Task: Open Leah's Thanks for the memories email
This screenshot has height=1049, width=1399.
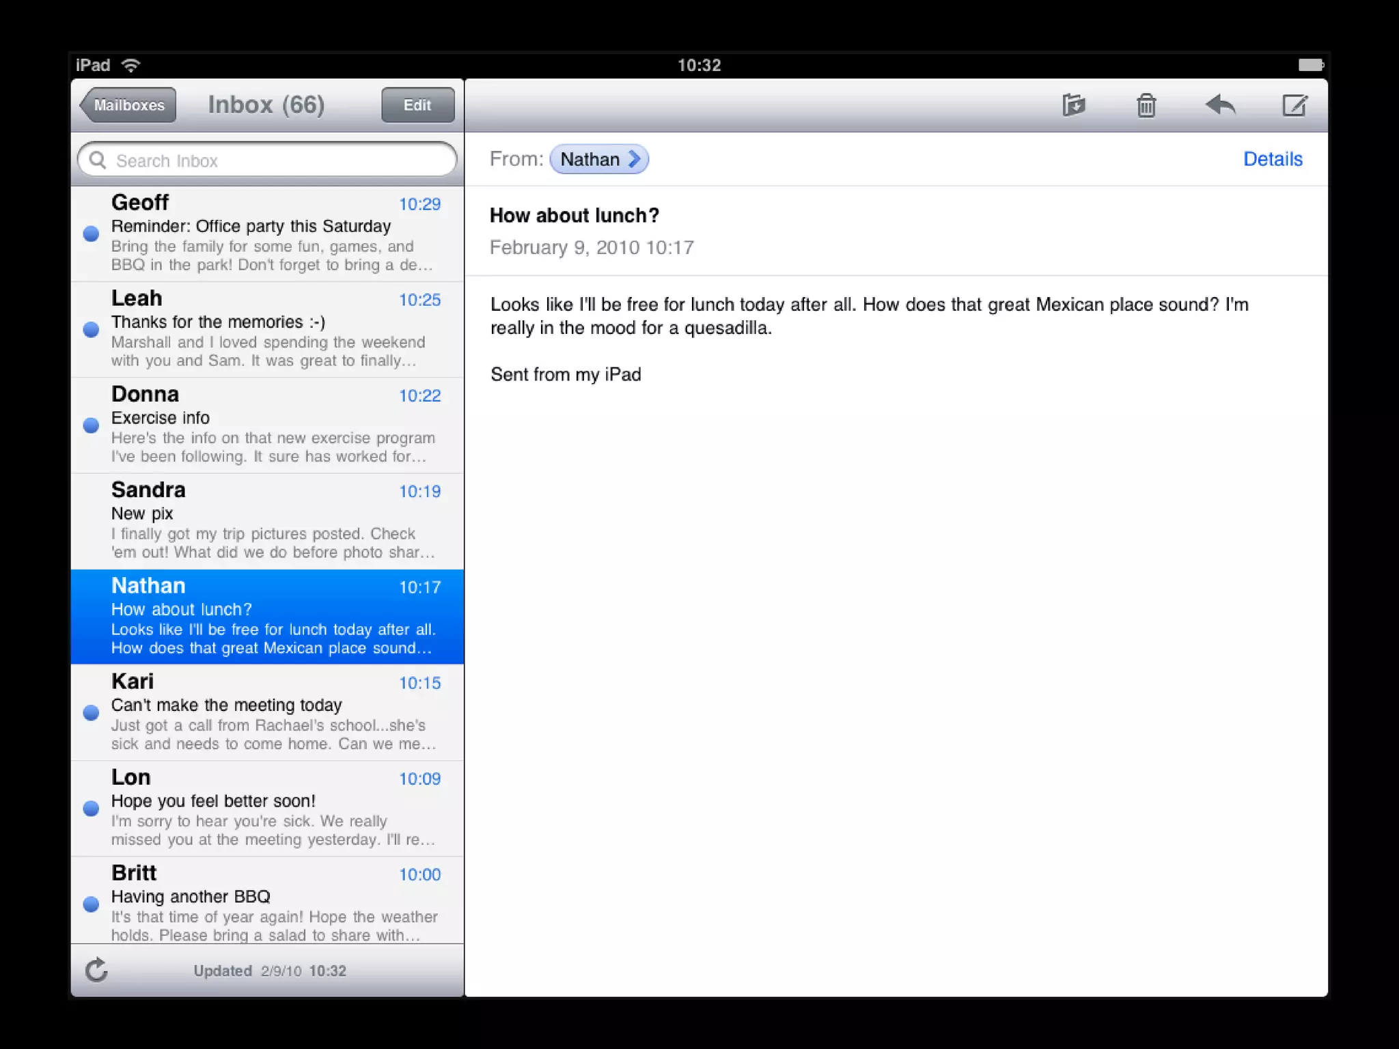Action: tap(273, 329)
